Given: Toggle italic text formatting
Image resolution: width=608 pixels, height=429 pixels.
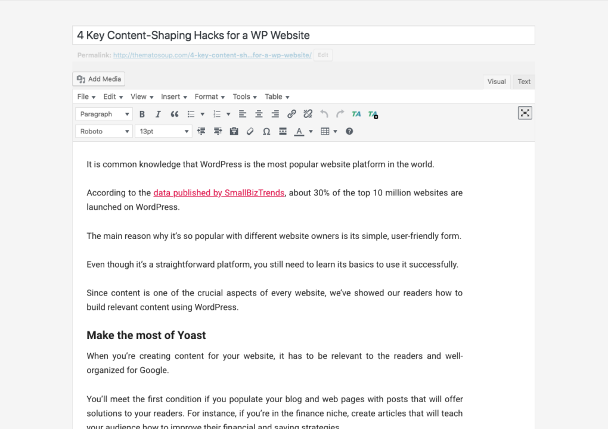Looking at the screenshot, I should click(158, 114).
